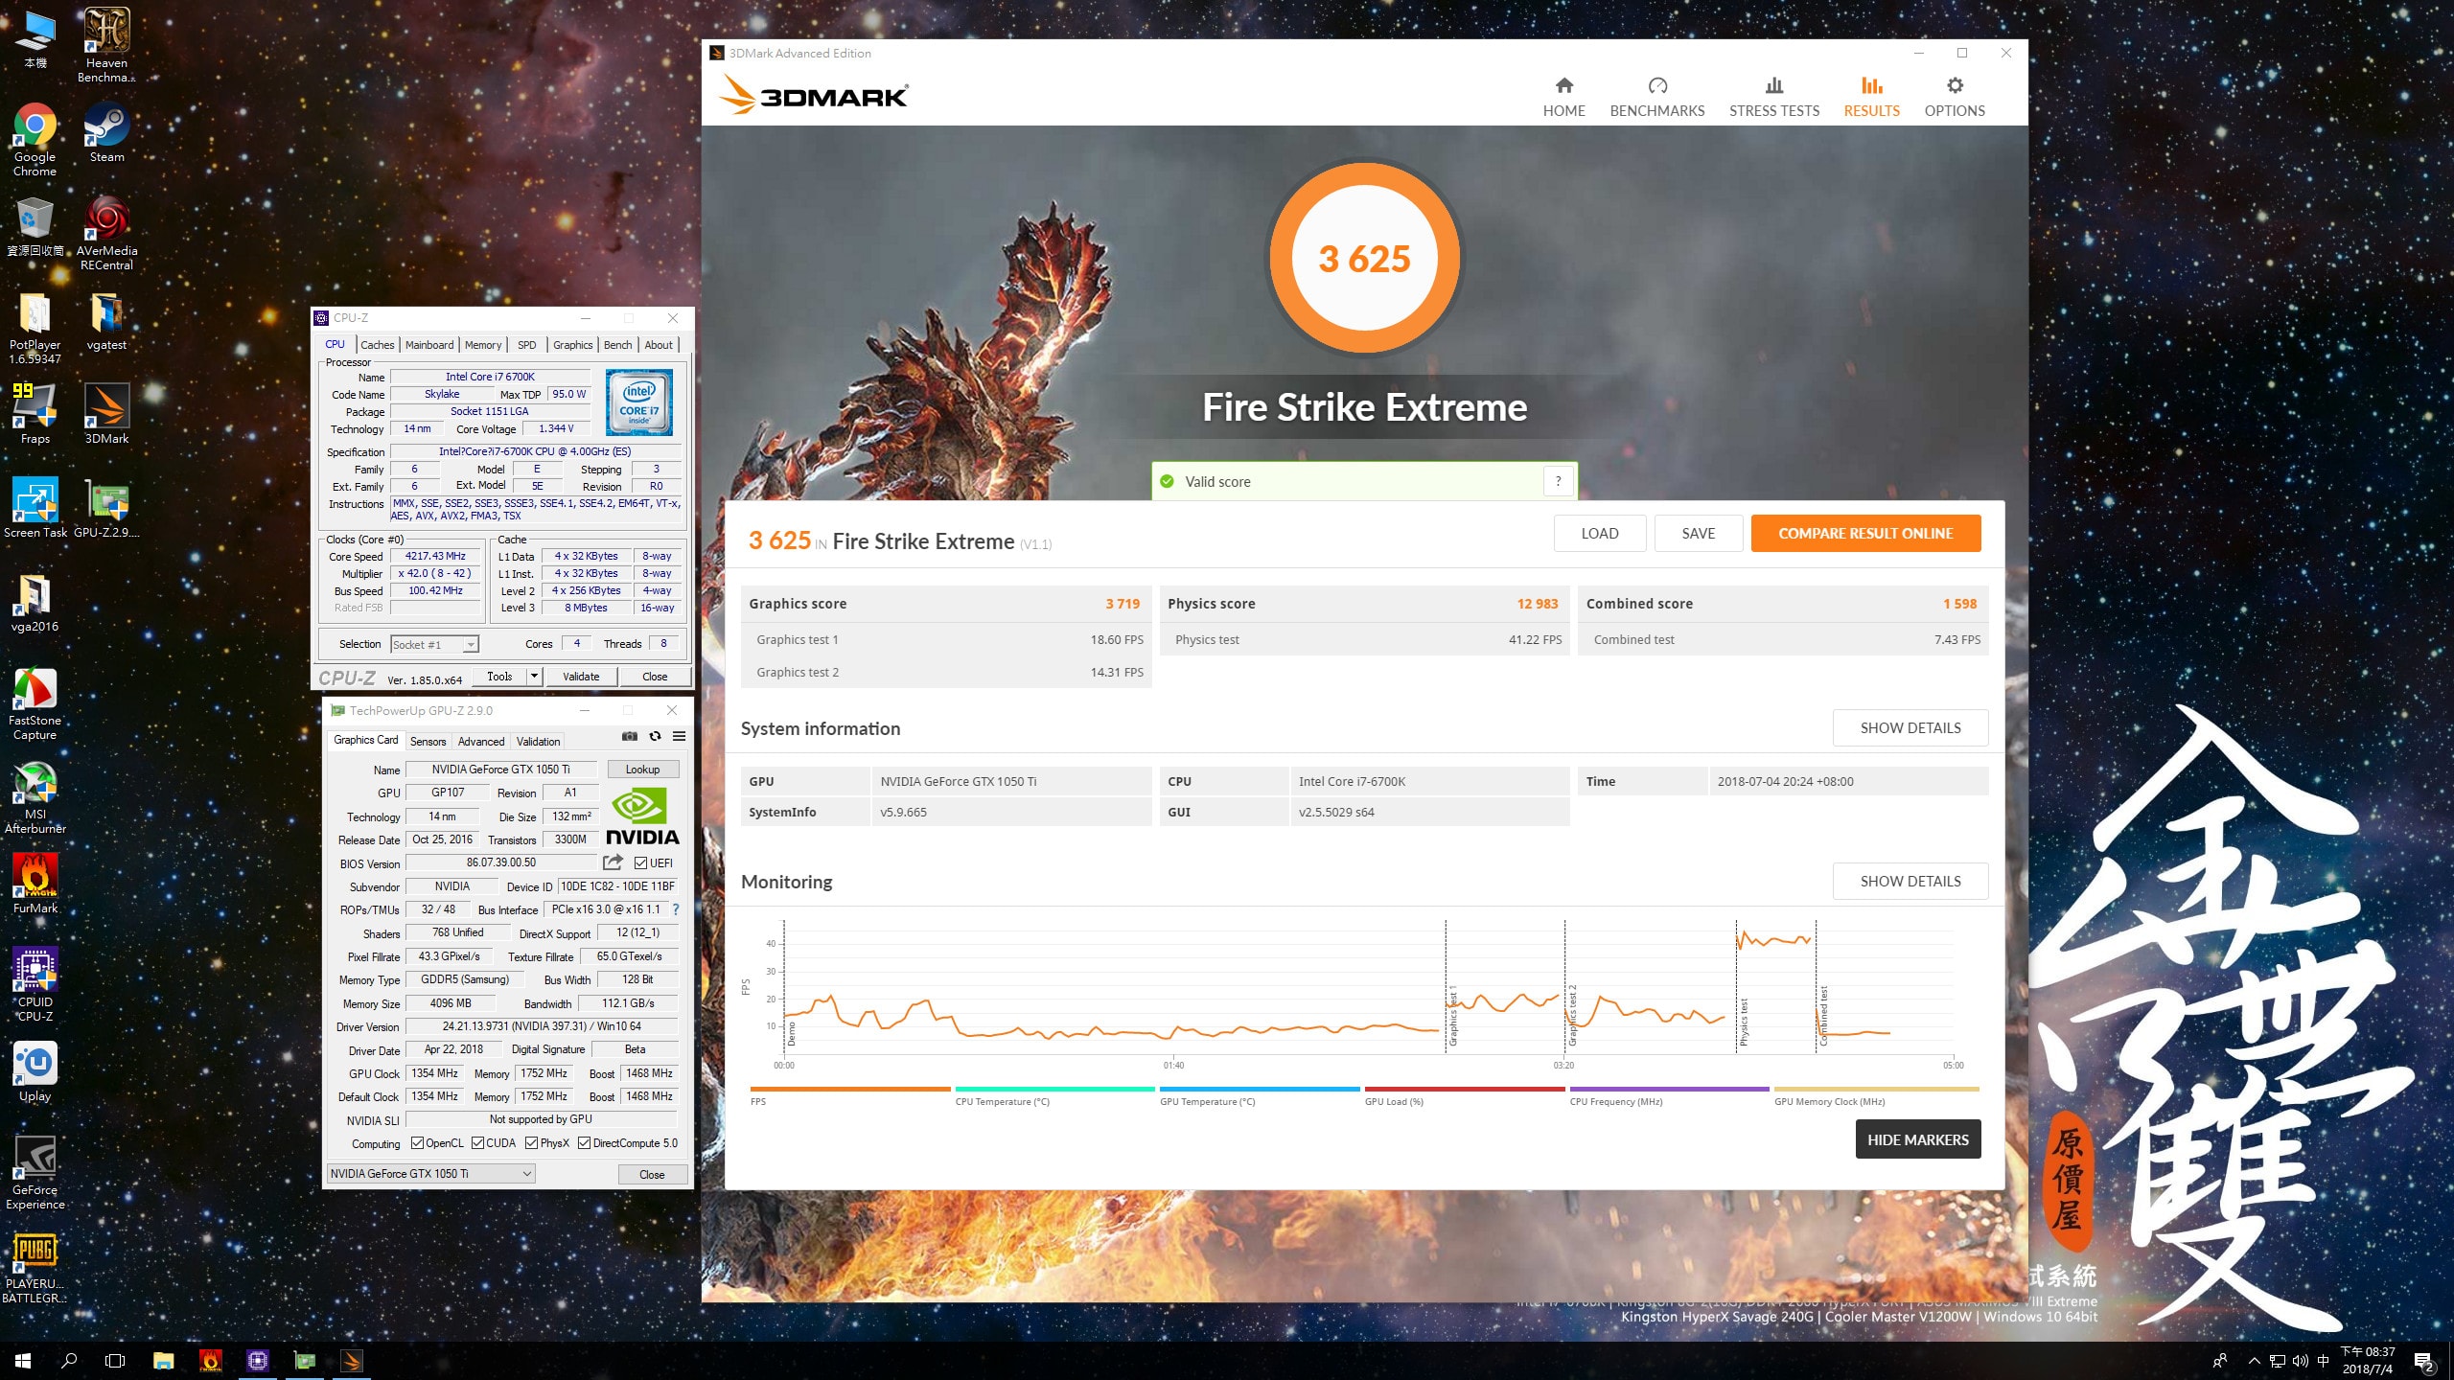Viewport: 2454px width, 1380px height.
Task: Open the Steam desktop shortcut
Action: point(106,134)
